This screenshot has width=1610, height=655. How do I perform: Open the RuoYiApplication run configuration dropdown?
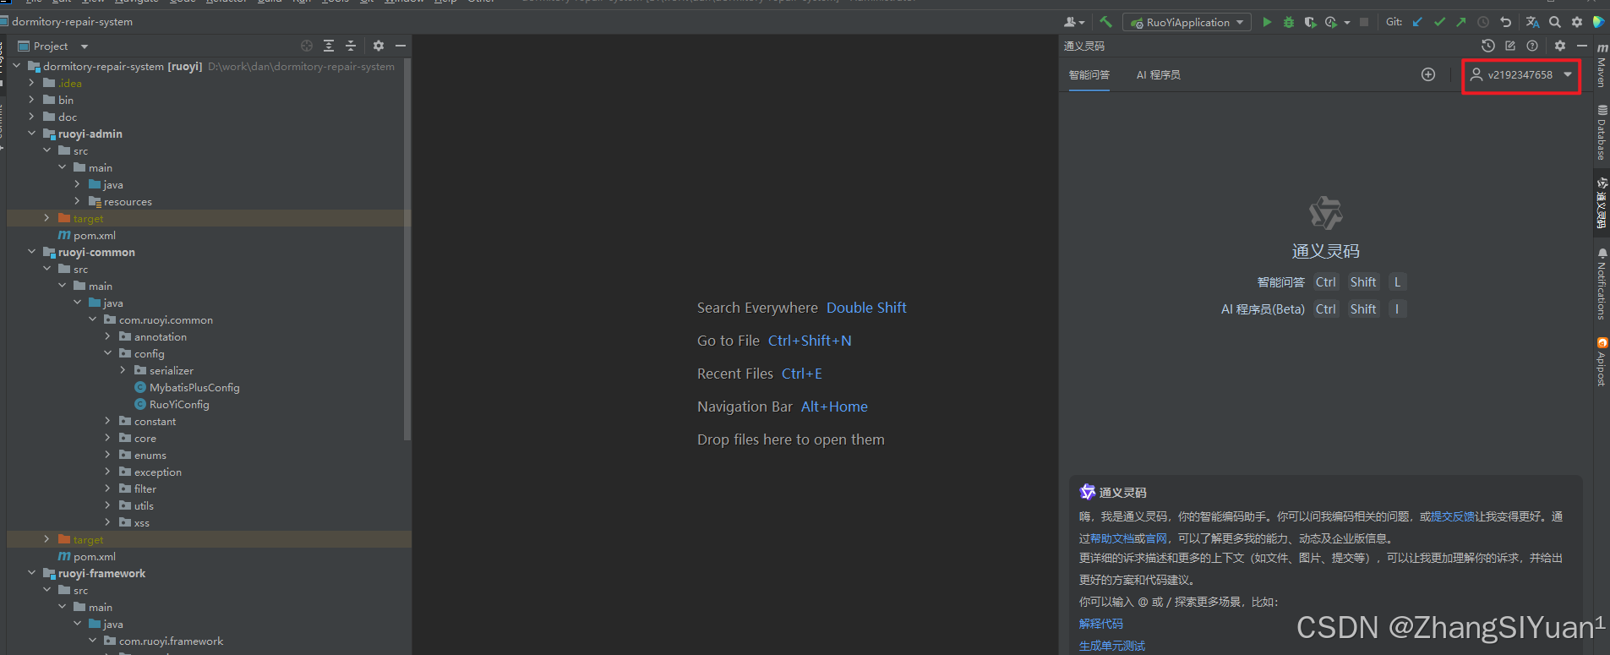[1187, 23]
